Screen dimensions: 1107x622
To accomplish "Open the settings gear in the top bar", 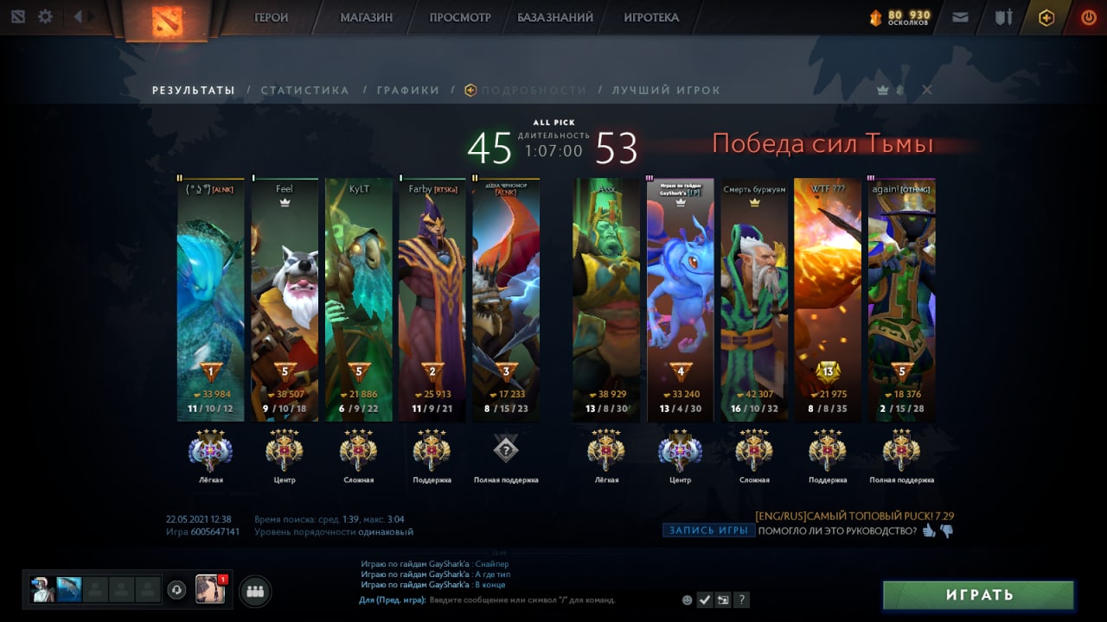I will (45, 16).
